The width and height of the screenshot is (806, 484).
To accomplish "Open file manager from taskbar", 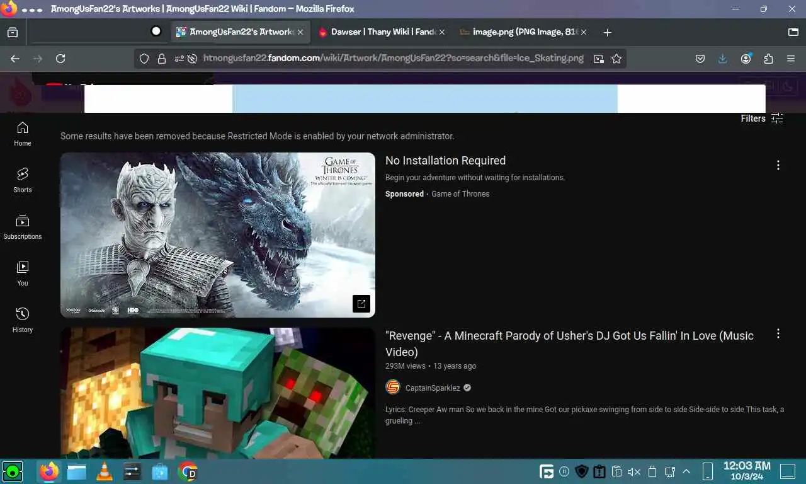I will click(x=77, y=471).
